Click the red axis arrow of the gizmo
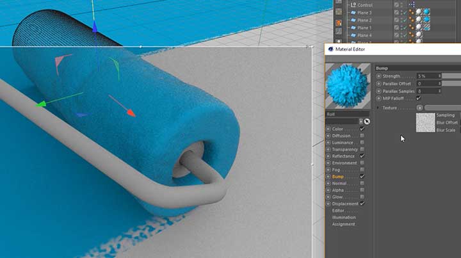 tap(131, 113)
